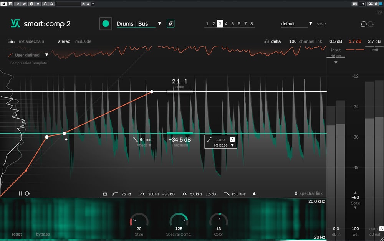Select state slot 5
The height and width of the screenshot is (241, 384).
click(x=233, y=24)
